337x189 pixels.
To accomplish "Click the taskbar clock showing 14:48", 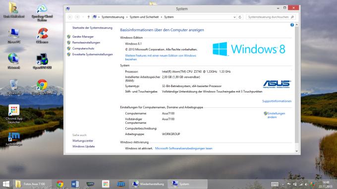I will [x=326, y=184].
